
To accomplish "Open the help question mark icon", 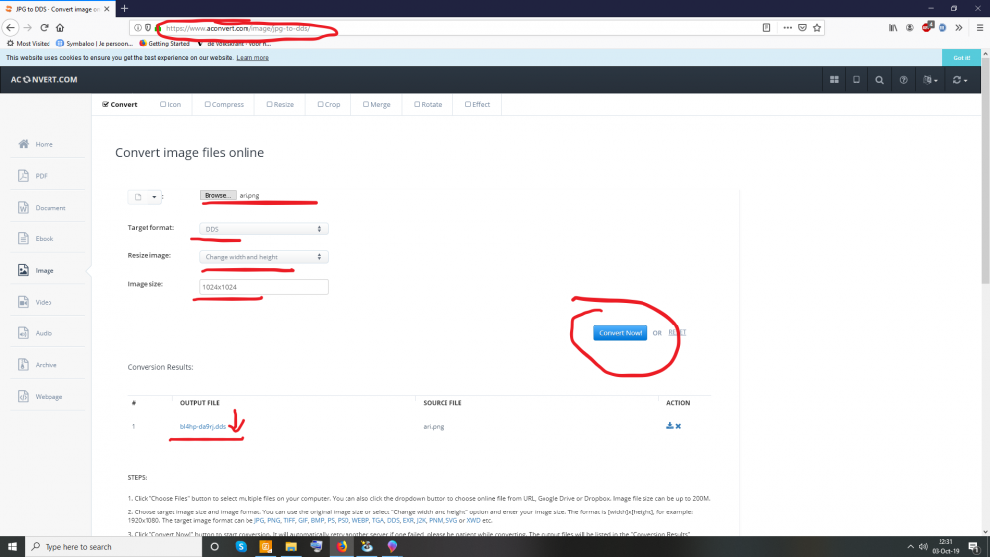I will point(903,80).
